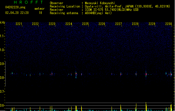Click the HROFFT title text
175x111 pixels.
(x=28, y=2)
